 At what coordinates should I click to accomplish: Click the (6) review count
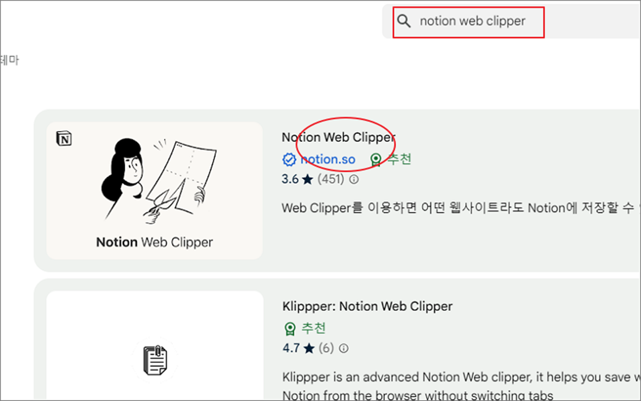326,348
